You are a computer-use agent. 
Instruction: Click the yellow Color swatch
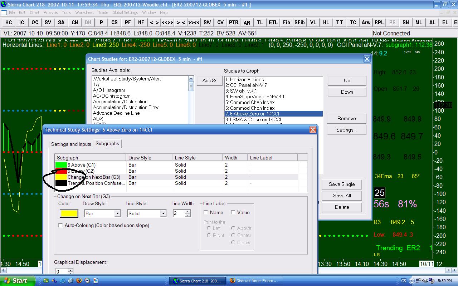tap(69, 213)
